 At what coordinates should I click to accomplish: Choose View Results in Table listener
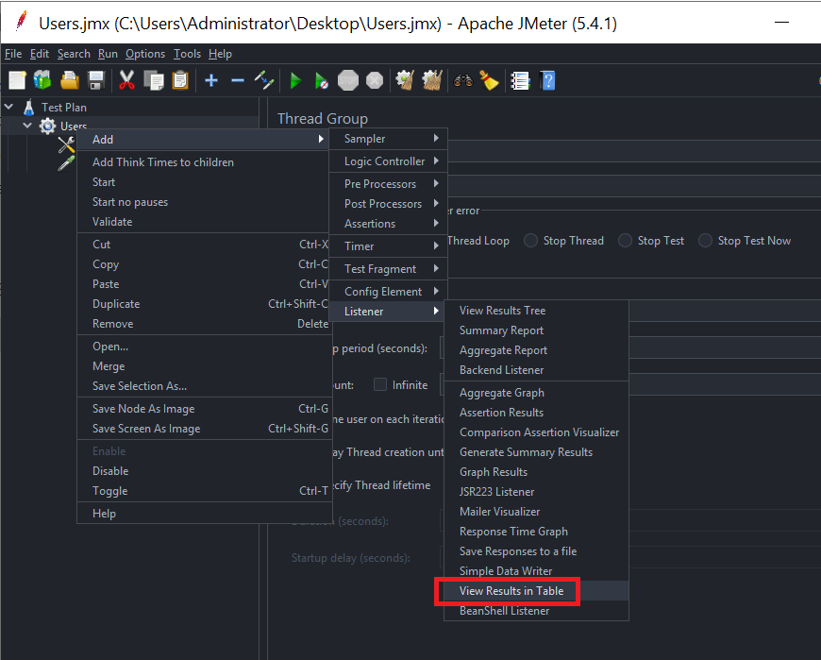[536, 591]
